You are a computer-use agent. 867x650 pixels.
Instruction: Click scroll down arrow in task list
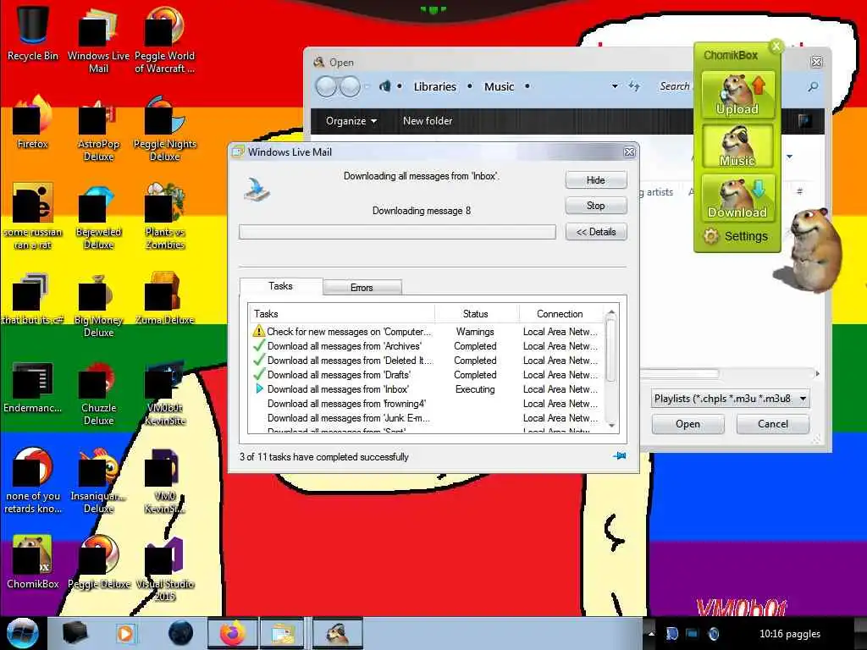611,425
